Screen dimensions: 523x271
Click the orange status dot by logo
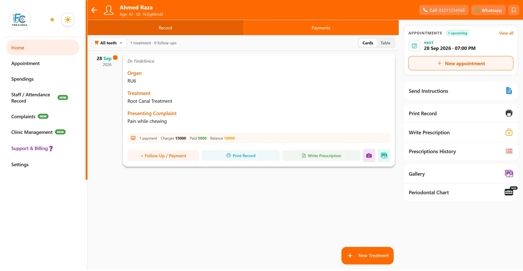[52, 20]
